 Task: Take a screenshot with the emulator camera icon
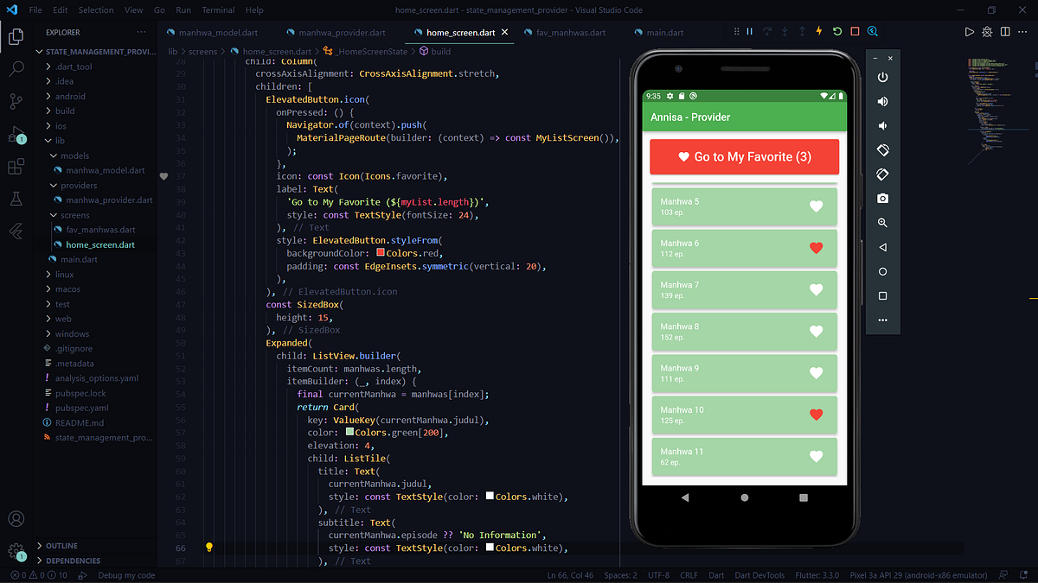click(x=882, y=198)
